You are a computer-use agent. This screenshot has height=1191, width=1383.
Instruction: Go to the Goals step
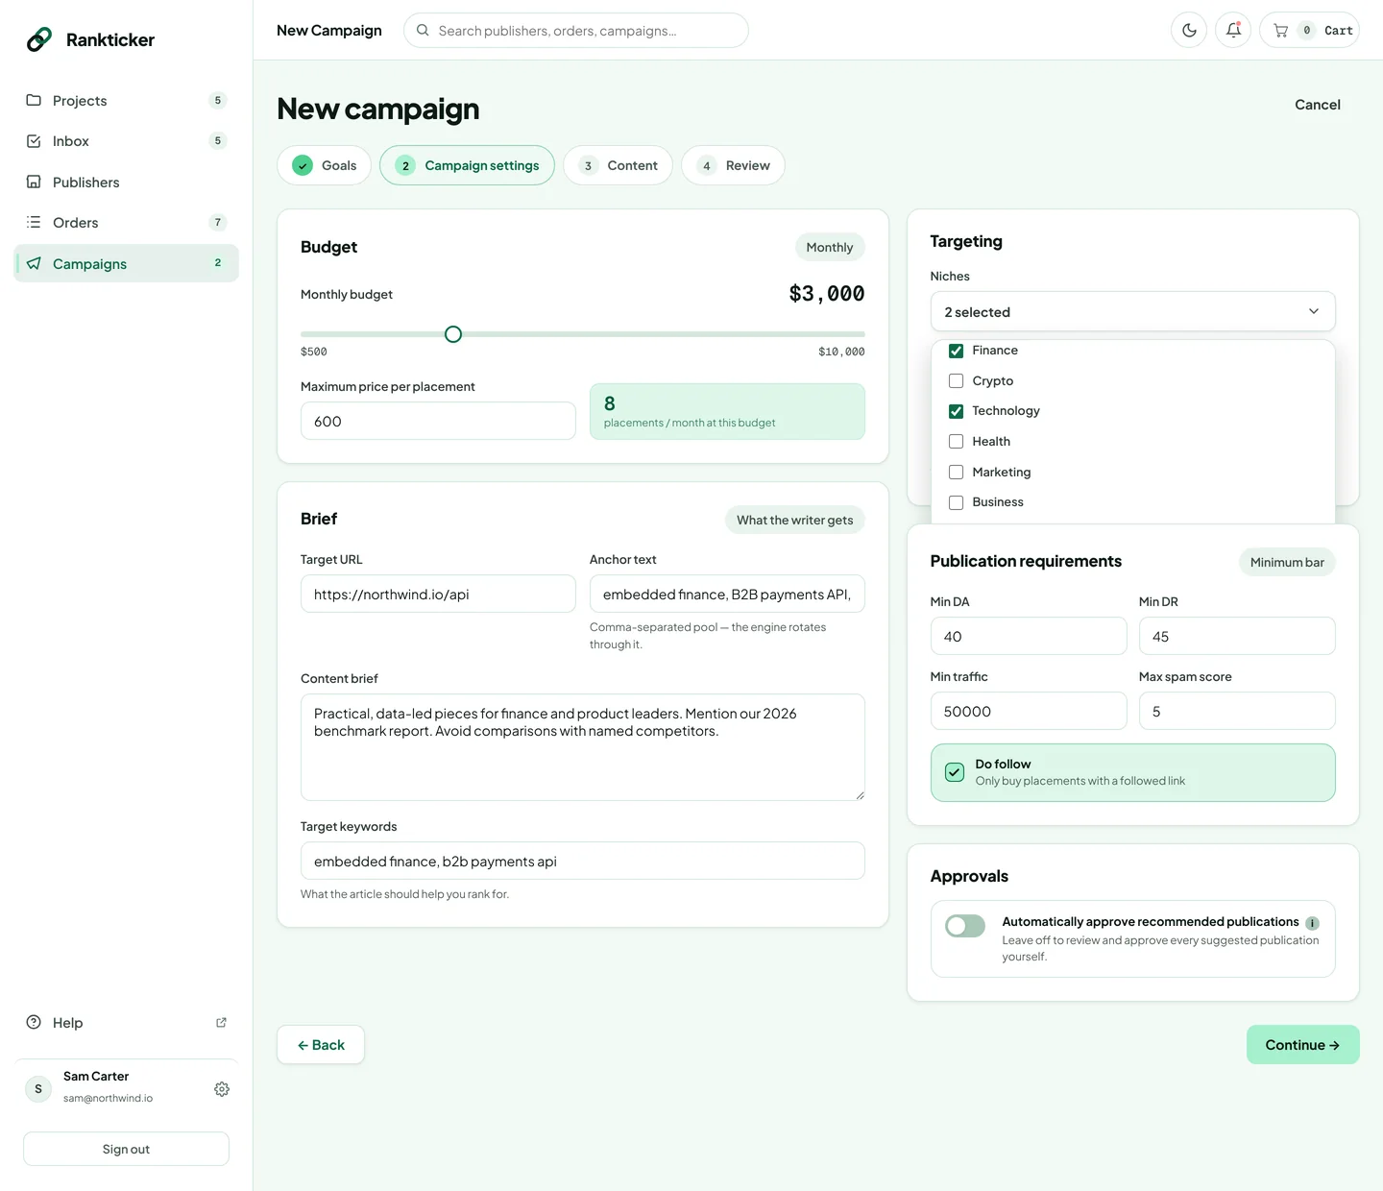pos(325,165)
